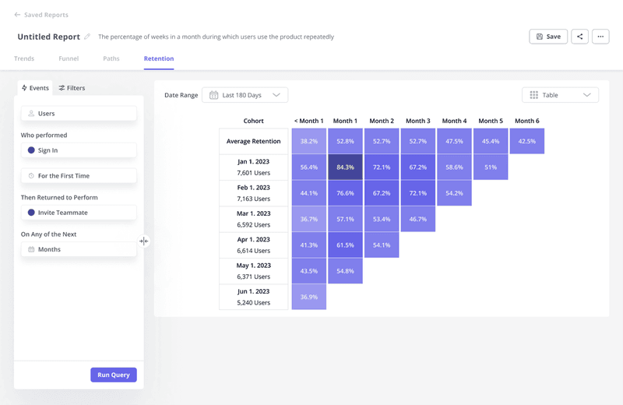Save the report with Save button
Image resolution: width=623 pixels, height=405 pixels.
point(548,37)
